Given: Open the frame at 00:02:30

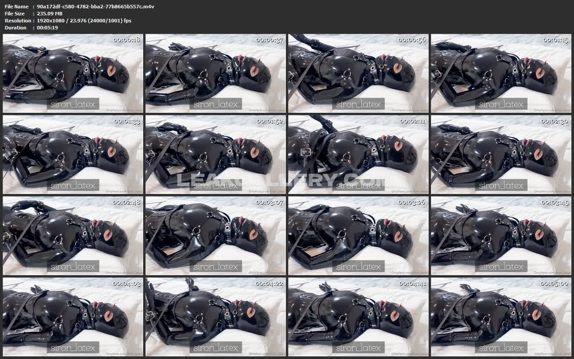Looking at the screenshot, I should 501,154.
